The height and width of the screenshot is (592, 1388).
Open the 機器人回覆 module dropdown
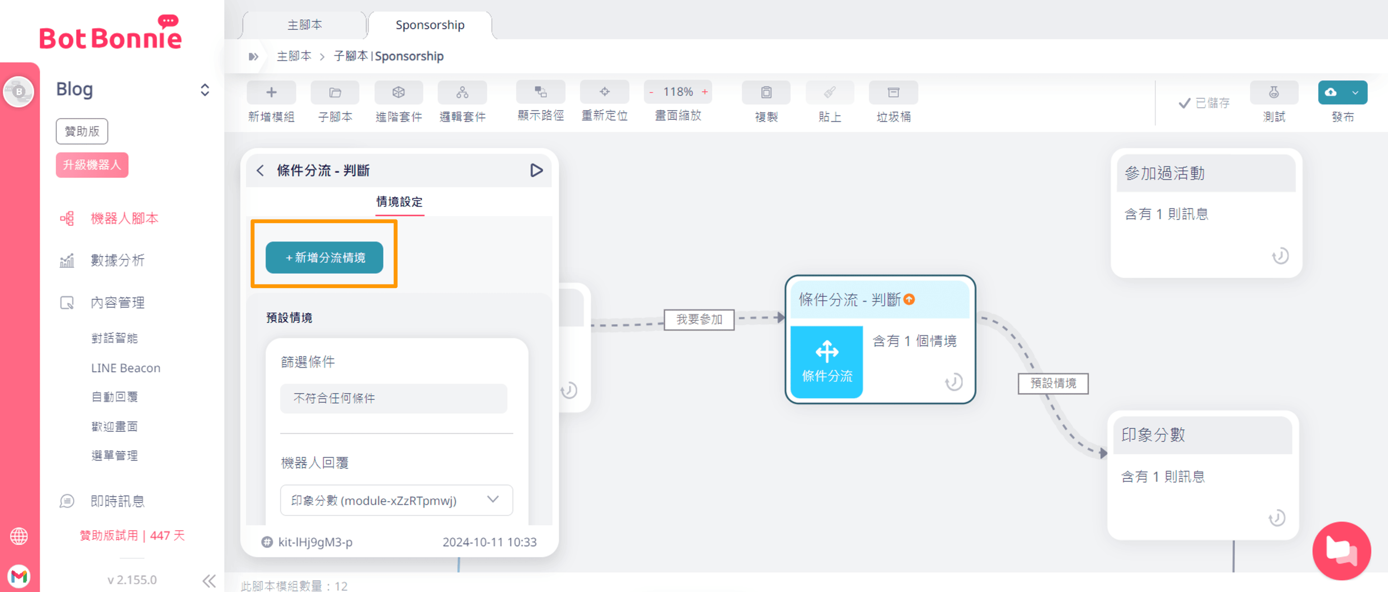396,500
